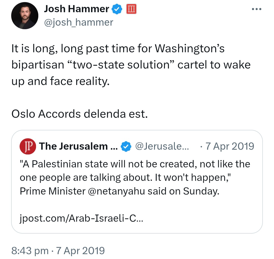Click the Jerusalem Post JP avatar

pyautogui.click(x=28, y=146)
